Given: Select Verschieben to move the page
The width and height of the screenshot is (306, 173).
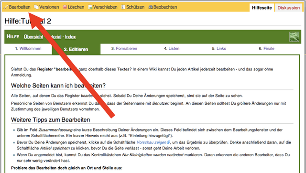Looking at the screenshot, I should [105, 7].
